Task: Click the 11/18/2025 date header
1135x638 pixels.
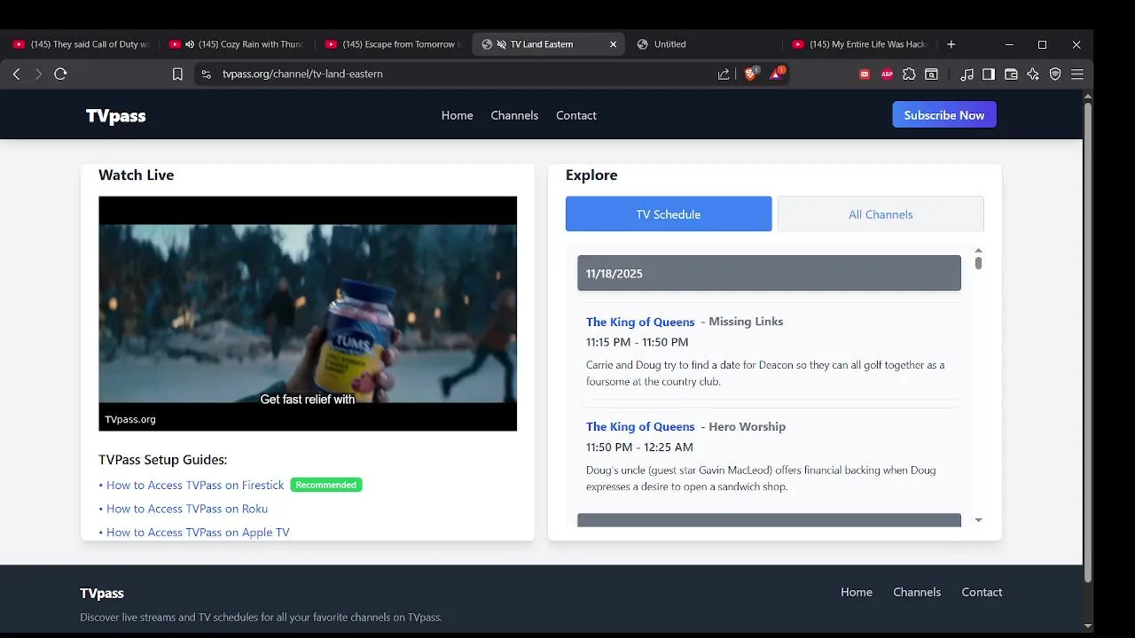Action: 769,273
